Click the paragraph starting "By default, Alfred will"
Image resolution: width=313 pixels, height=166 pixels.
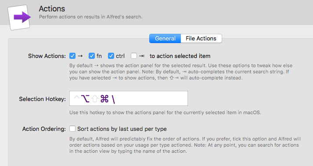[185, 145]
